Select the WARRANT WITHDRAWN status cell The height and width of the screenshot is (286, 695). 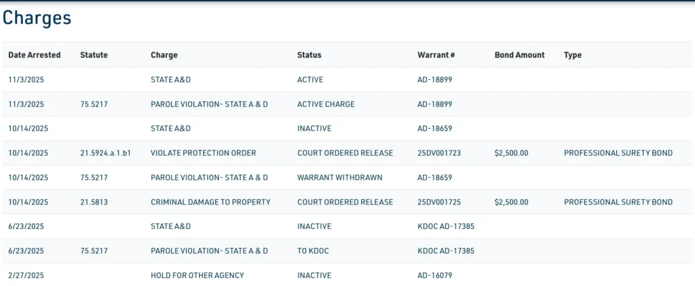click(339, 178)
